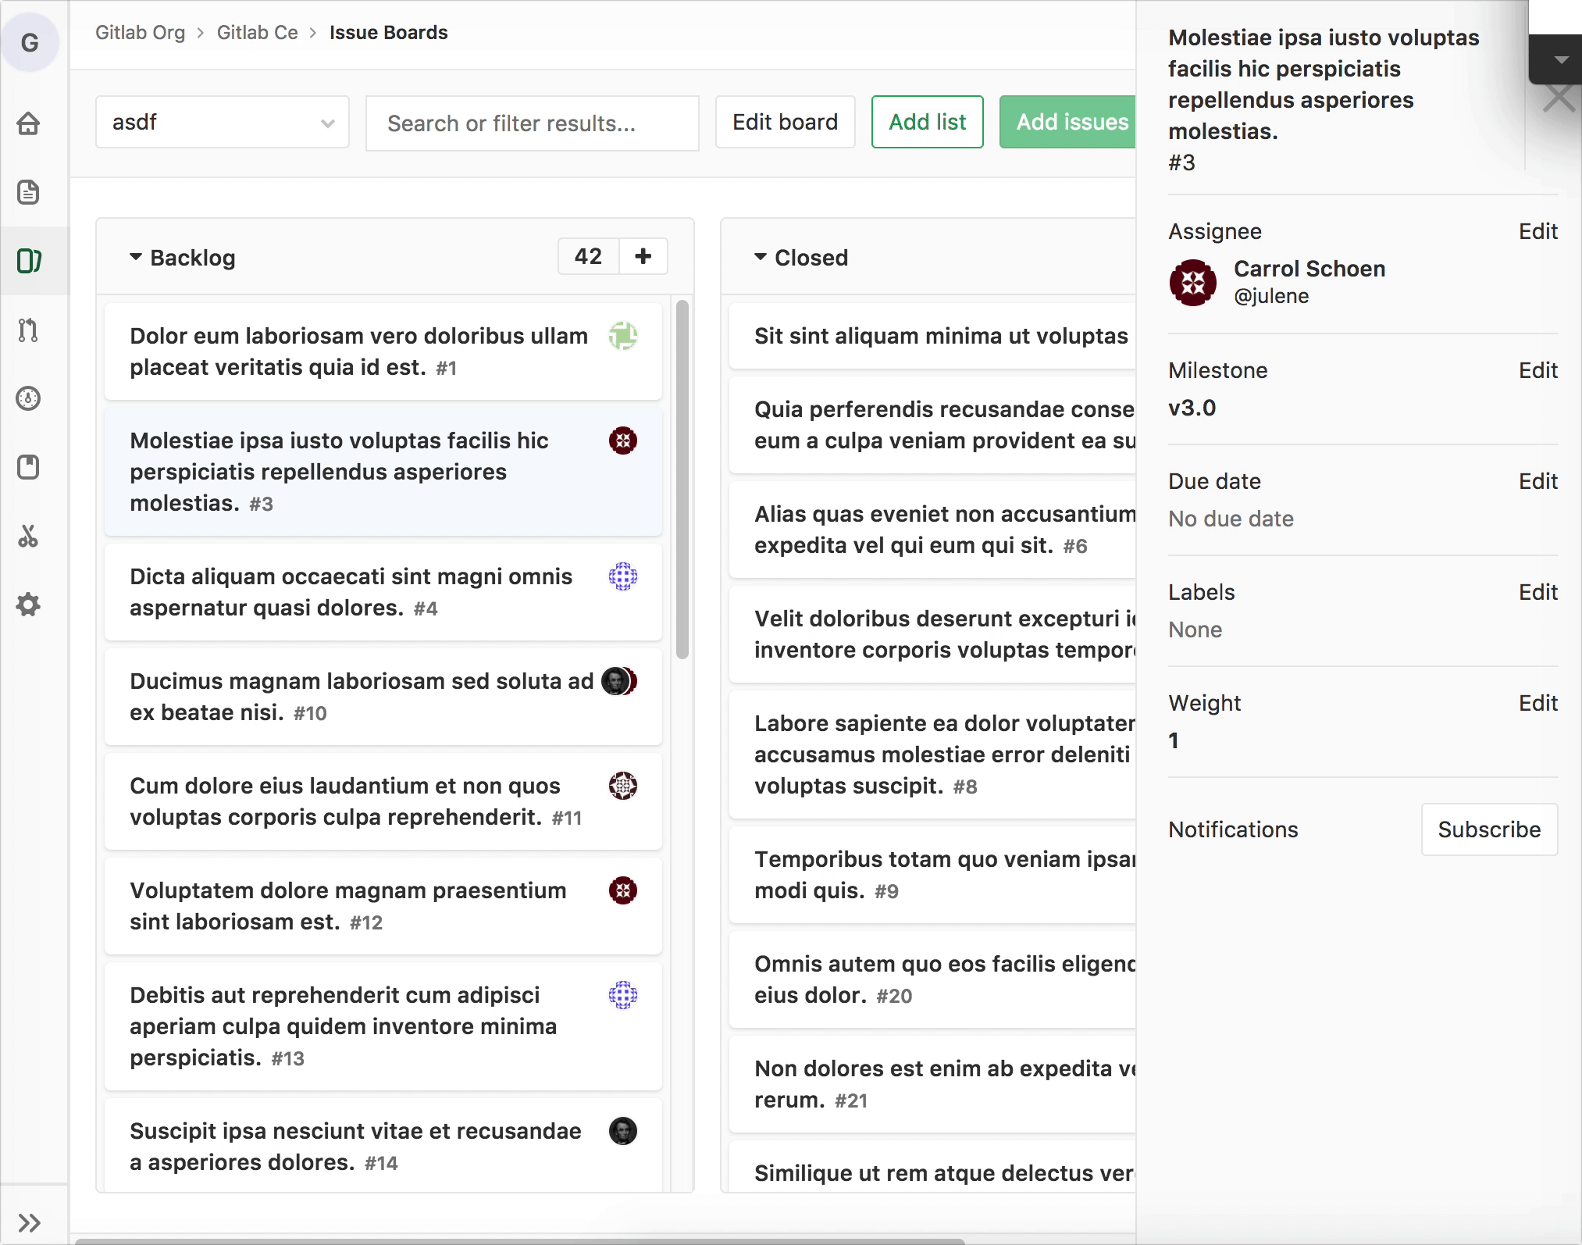
Task: Open the Snippets scissors icon in sidebar
Action: pos(29,536)
